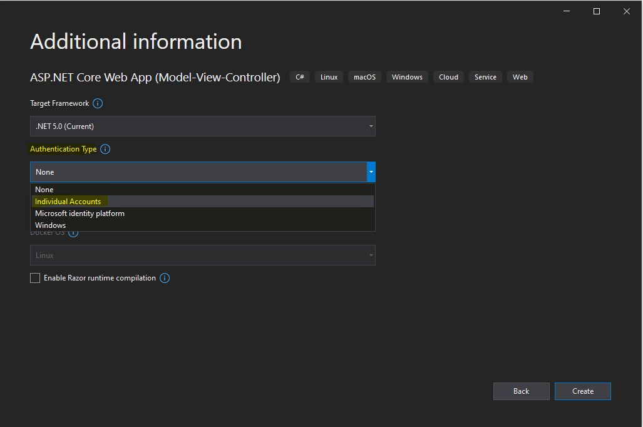The height and width of the screenshot is (427, 643).
Task: Enable the Razor runtime compilation checkbox
Action: pos(35,278)
